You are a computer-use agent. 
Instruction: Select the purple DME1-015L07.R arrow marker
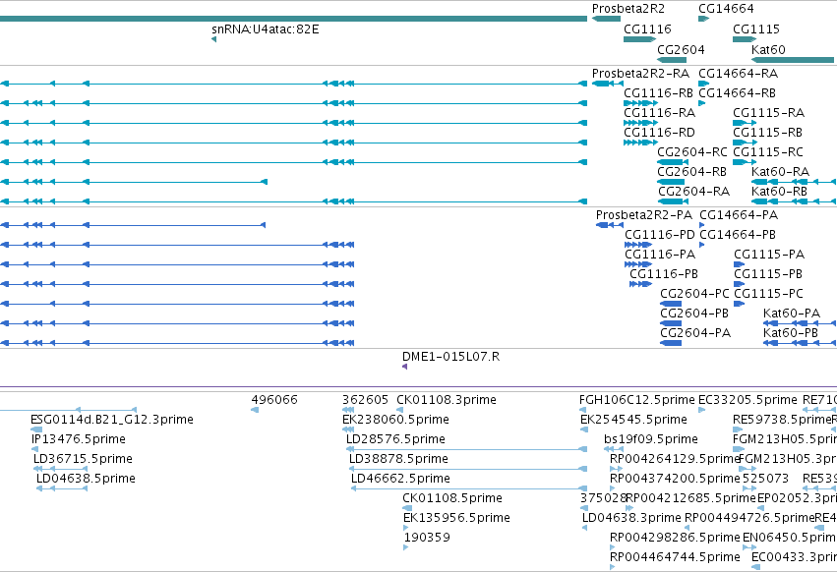[x=404, y=367]
